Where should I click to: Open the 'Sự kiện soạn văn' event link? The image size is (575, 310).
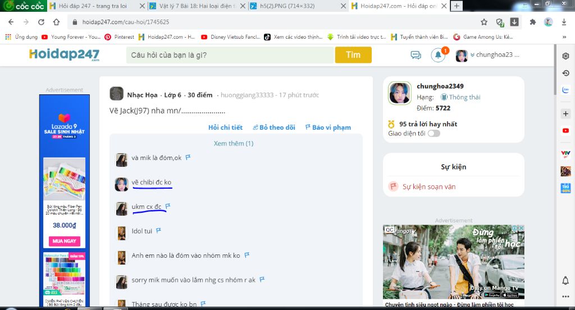coord(429,187)
